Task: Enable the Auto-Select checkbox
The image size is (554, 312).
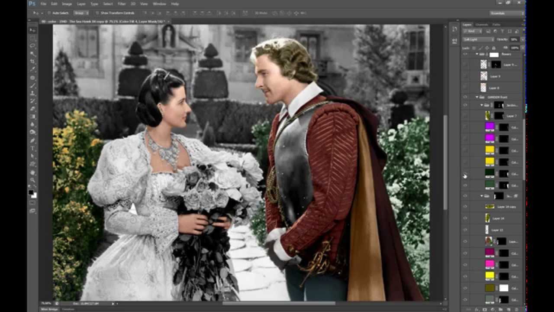Action: coord(48,13)
